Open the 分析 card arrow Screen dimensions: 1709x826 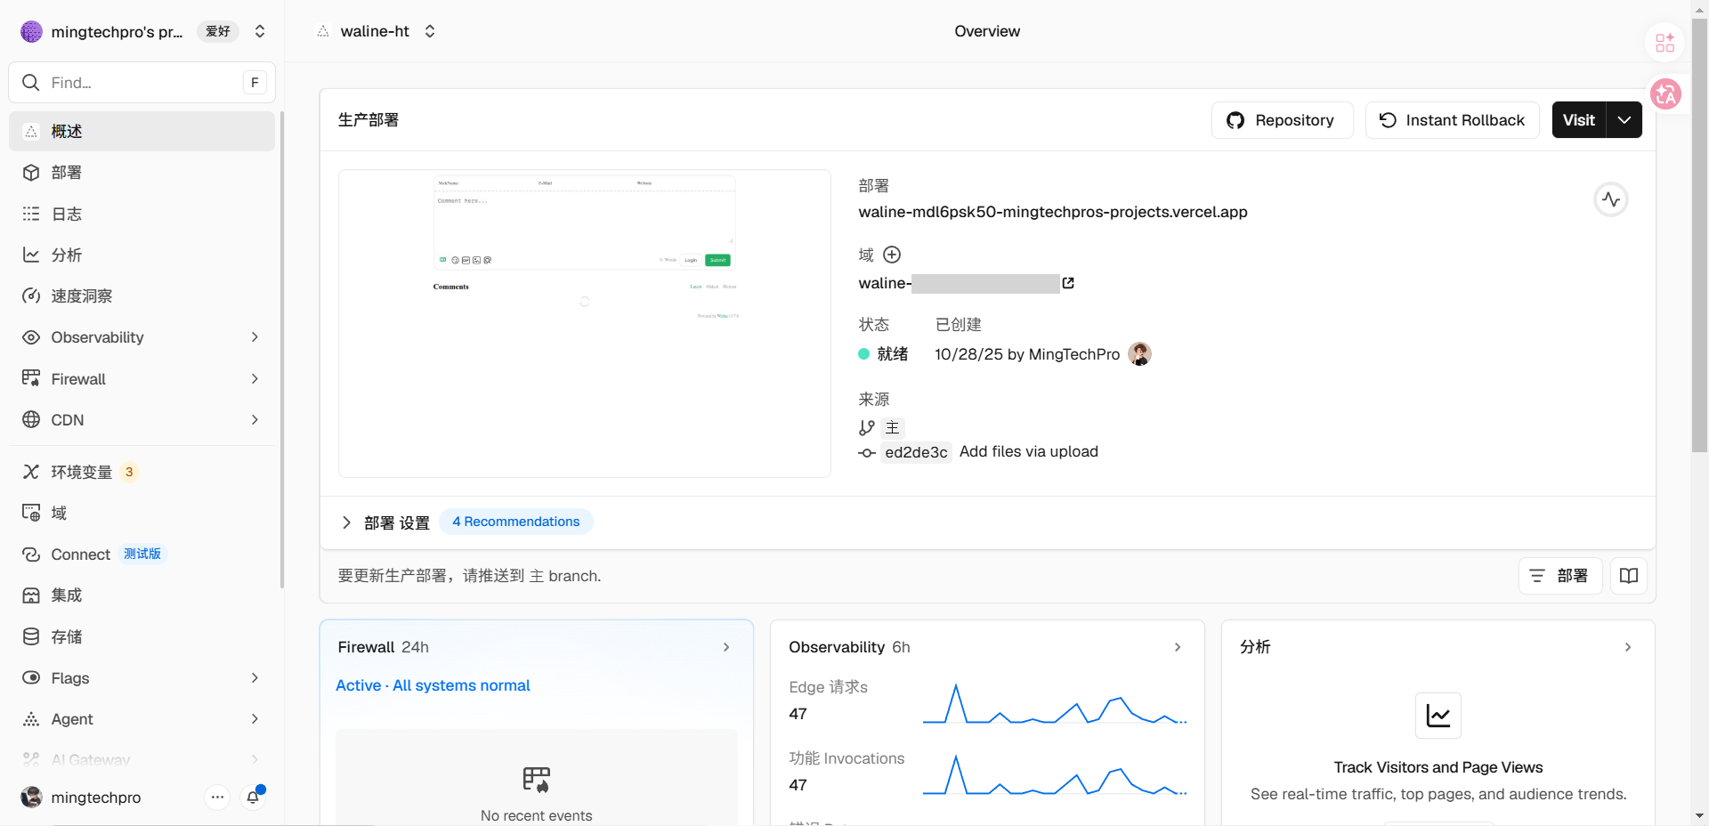(x=1628, y=647)
